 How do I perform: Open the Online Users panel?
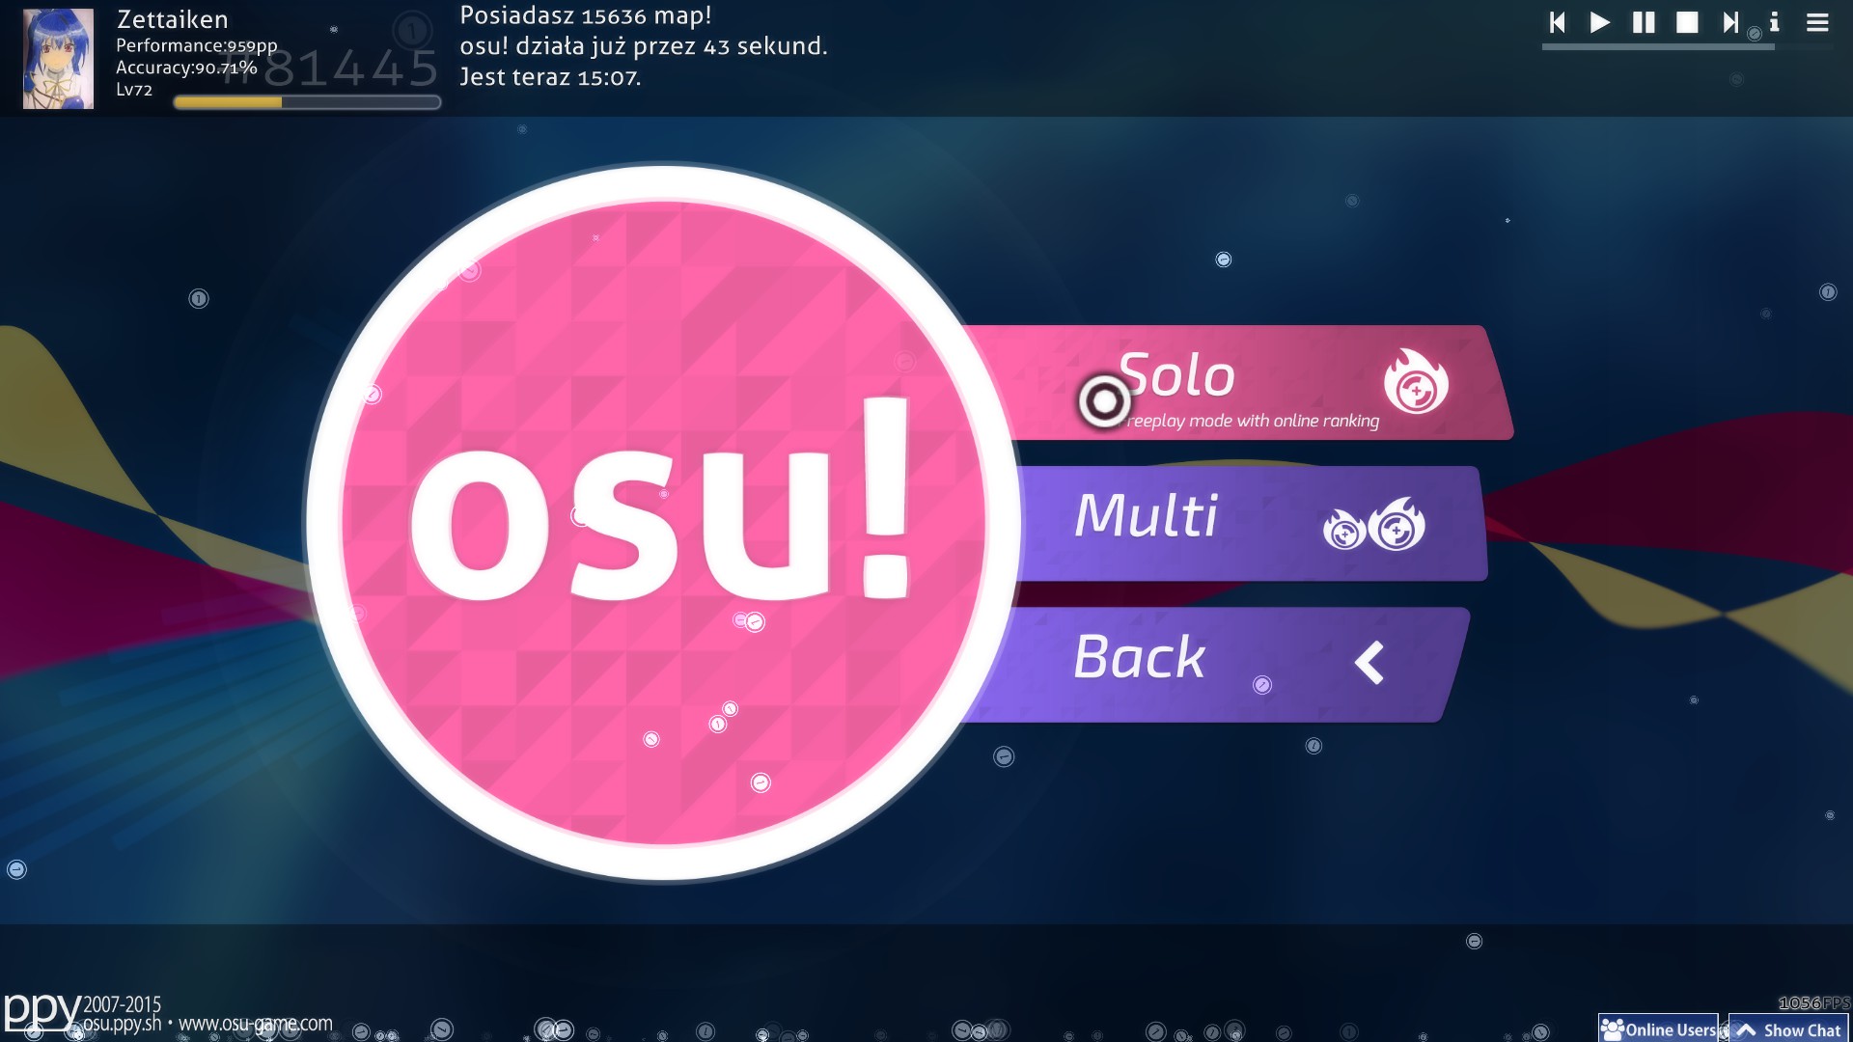[1658, 1028]
